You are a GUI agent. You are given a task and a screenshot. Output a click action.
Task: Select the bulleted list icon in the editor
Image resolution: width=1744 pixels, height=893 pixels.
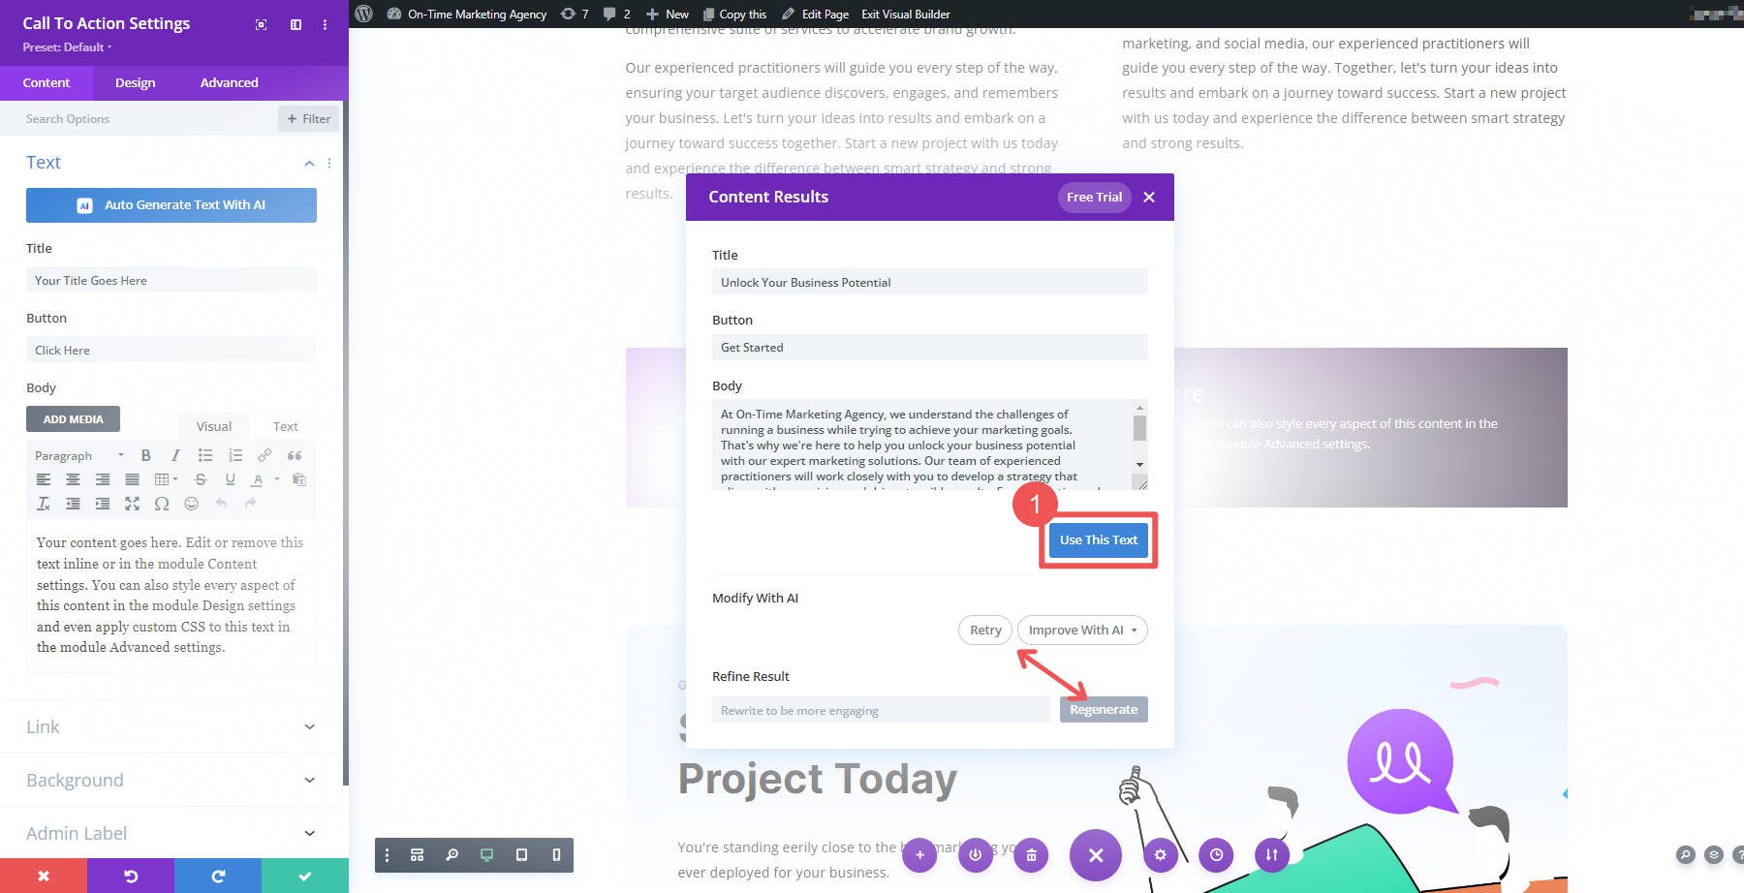point(204,455)
